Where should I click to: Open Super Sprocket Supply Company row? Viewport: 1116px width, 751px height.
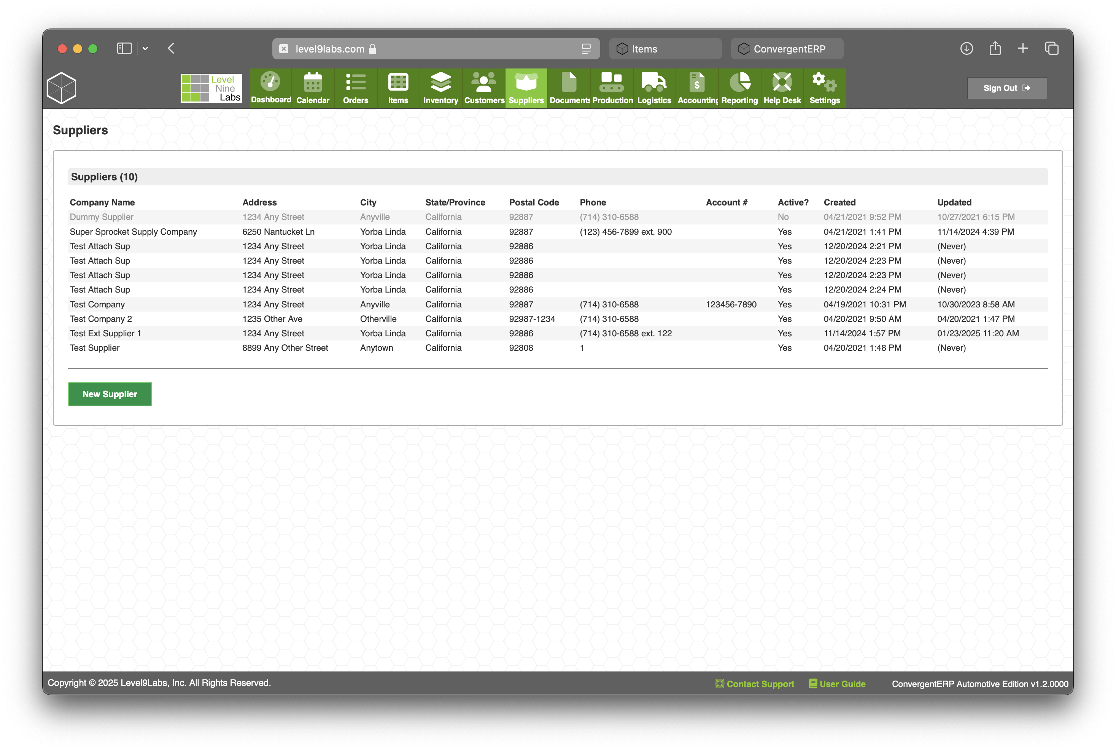[x=558, y=232]
